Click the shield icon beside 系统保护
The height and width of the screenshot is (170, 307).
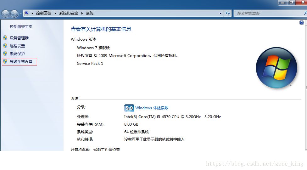point(5,54)
